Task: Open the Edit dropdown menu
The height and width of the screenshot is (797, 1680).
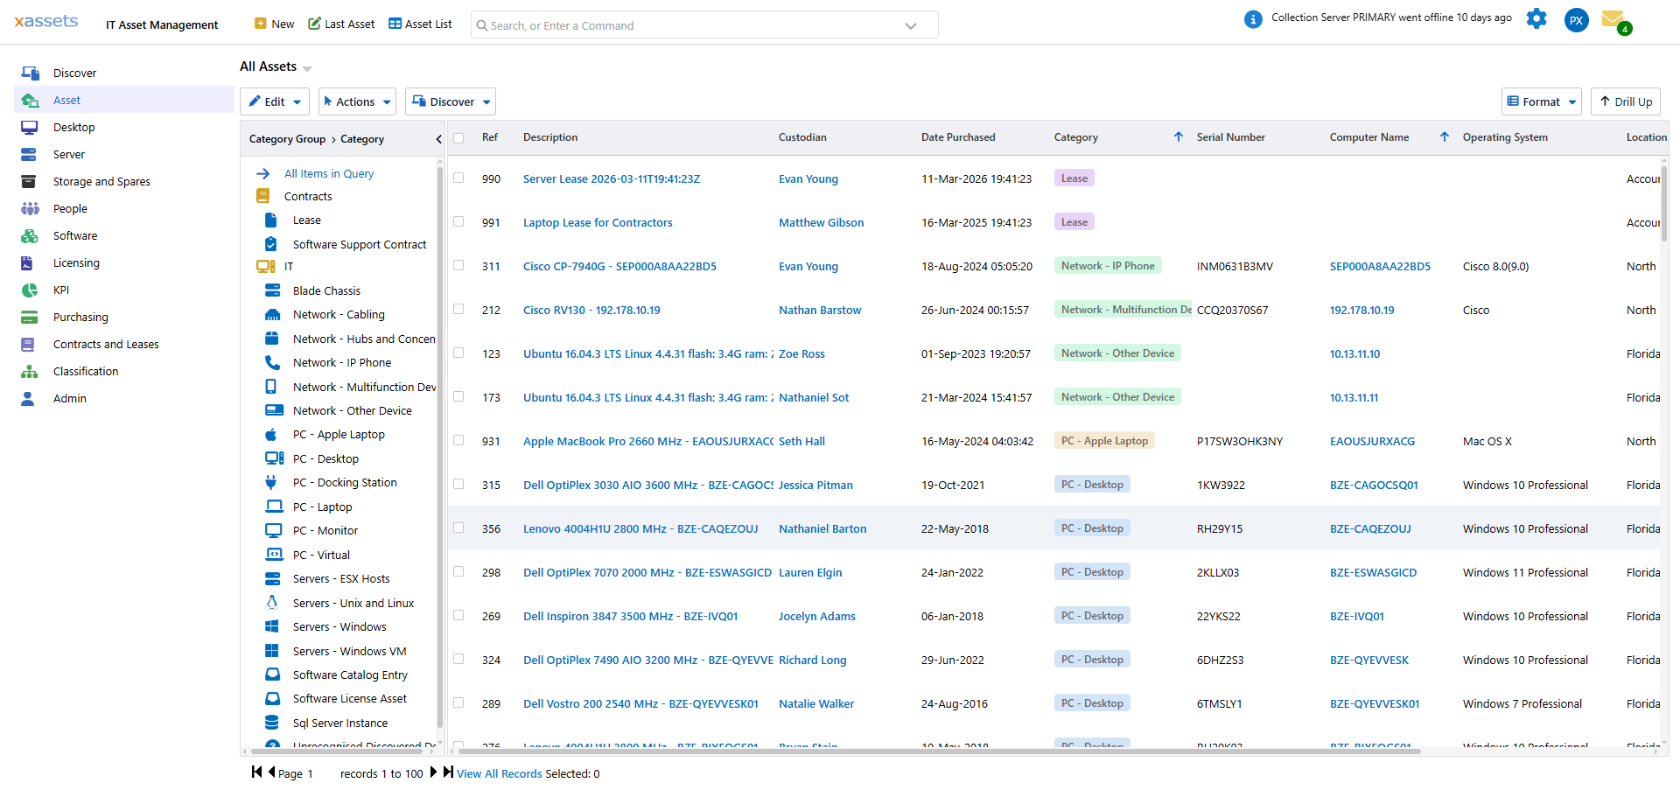Action: click(x=274, y=101)
